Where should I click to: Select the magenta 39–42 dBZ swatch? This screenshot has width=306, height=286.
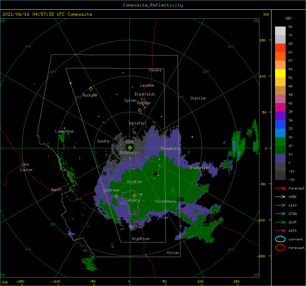point(280,107)
